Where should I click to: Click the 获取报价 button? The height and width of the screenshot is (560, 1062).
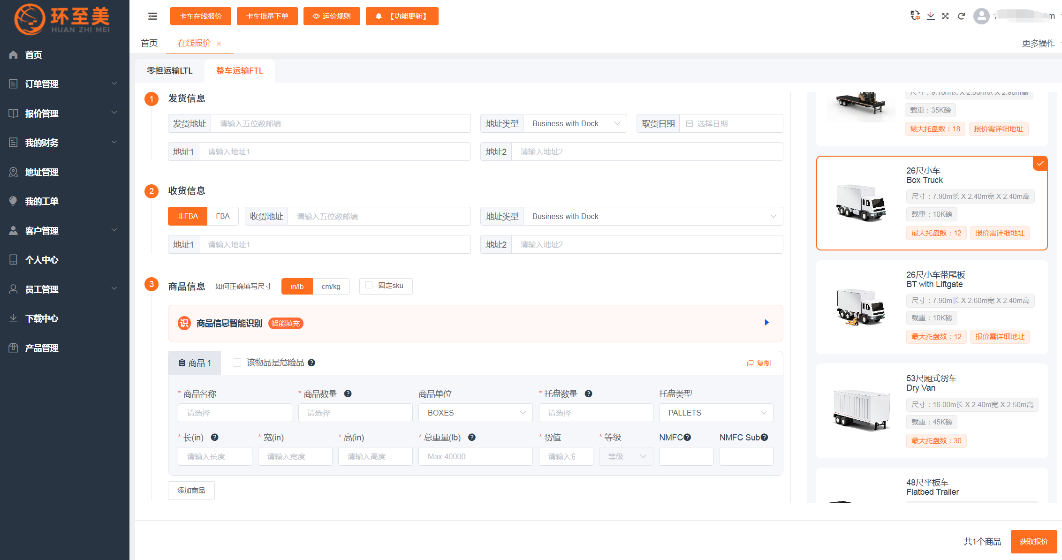tap(1034, 542)
